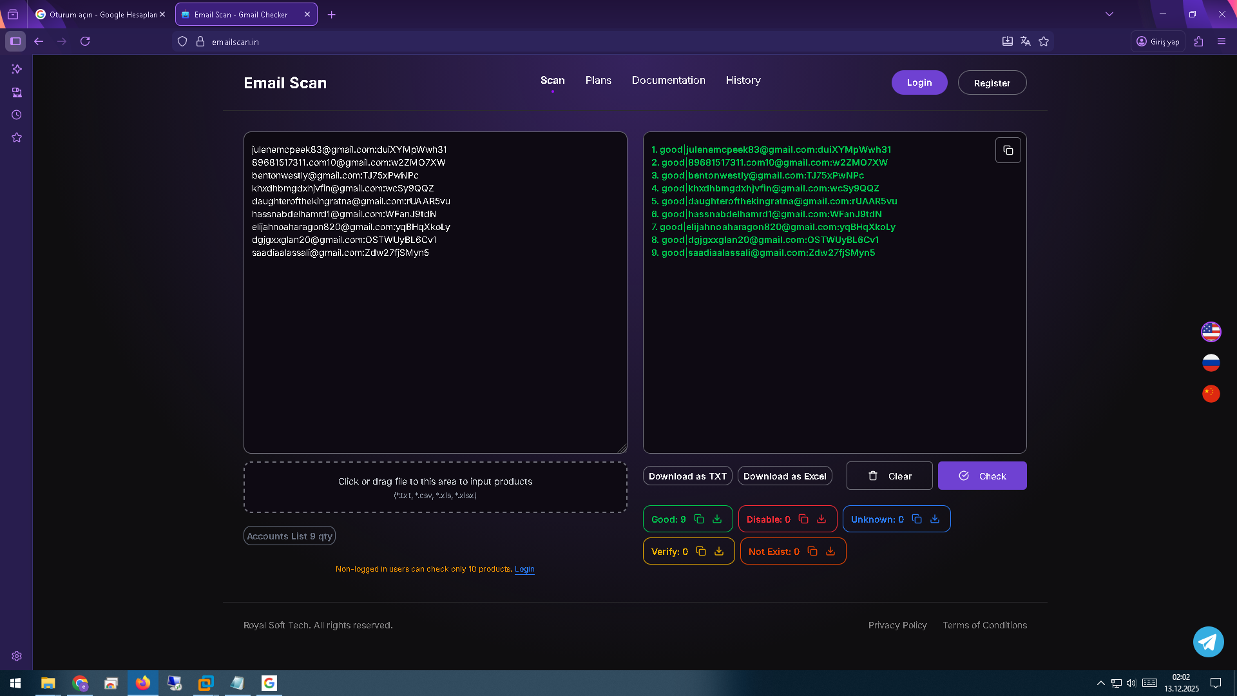Download the Unknown results list
The image size is (1237, 696).
tap(935, 519)
